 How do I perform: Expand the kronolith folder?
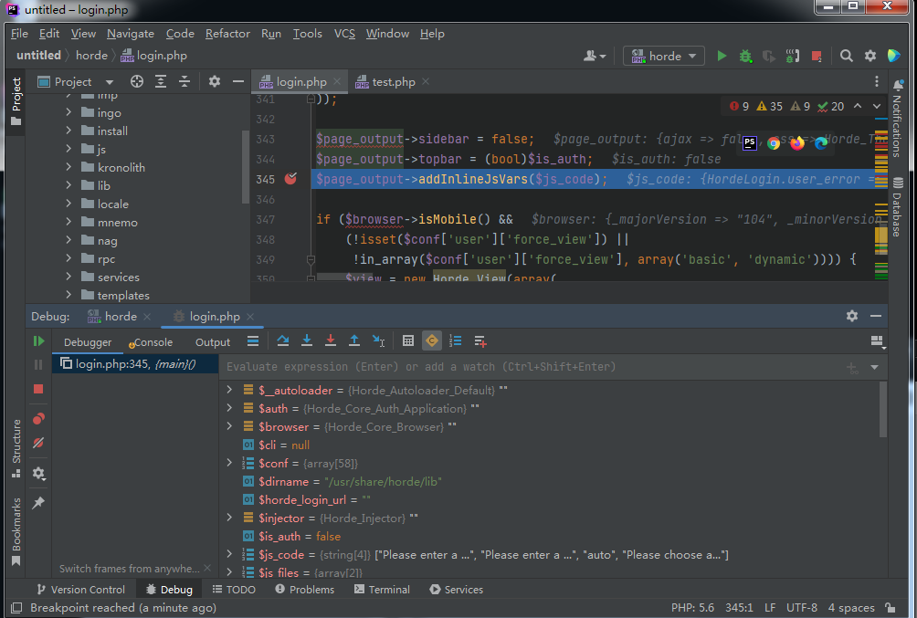click(69, 167)
